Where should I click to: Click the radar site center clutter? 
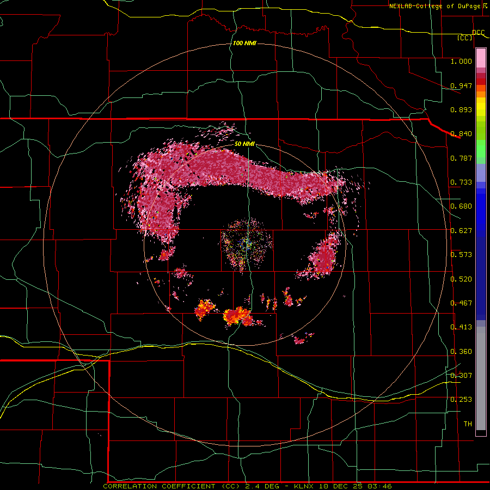247,246
